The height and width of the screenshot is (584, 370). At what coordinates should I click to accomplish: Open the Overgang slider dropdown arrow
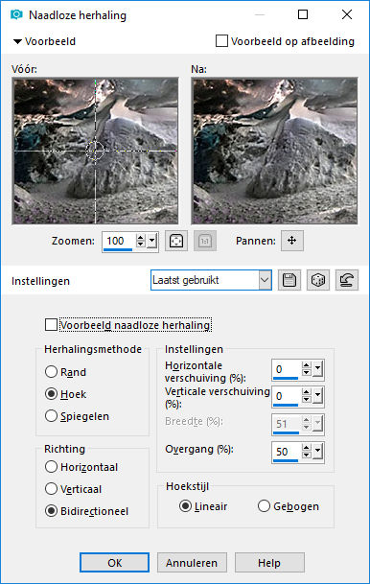317,452
